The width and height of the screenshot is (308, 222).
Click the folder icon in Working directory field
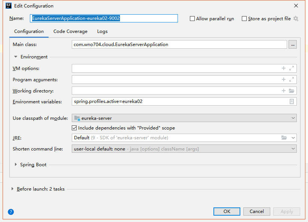tap(292, 91)
